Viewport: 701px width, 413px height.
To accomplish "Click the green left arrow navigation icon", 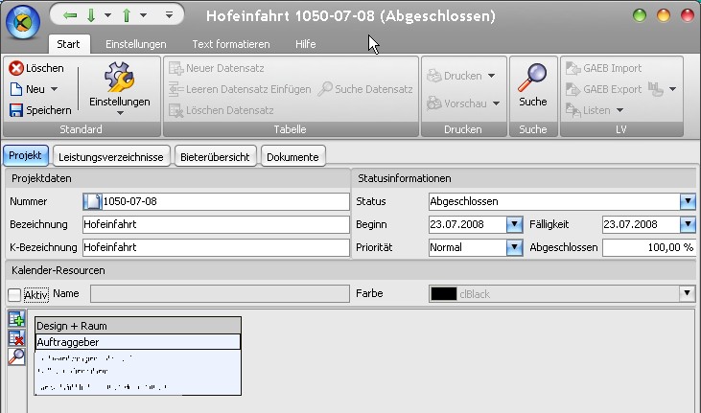I will [70, 15].
